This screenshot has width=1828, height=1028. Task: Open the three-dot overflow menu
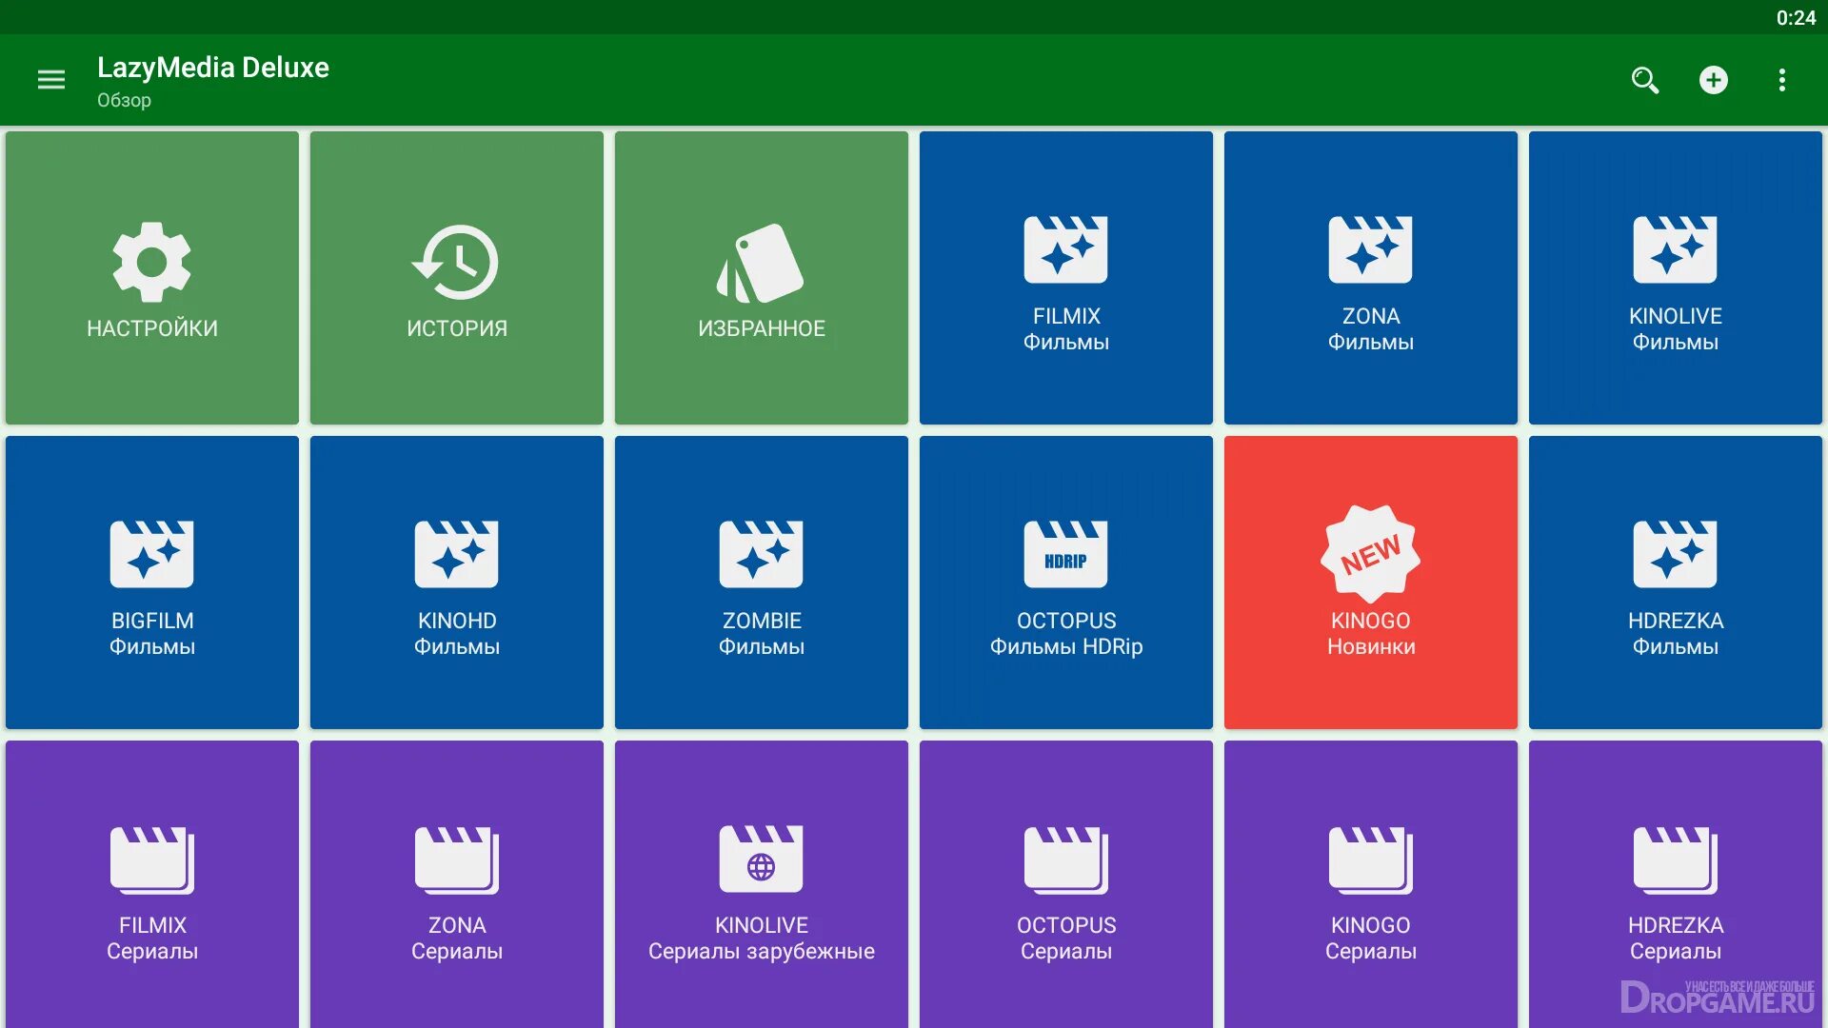tap(1782, 80)
